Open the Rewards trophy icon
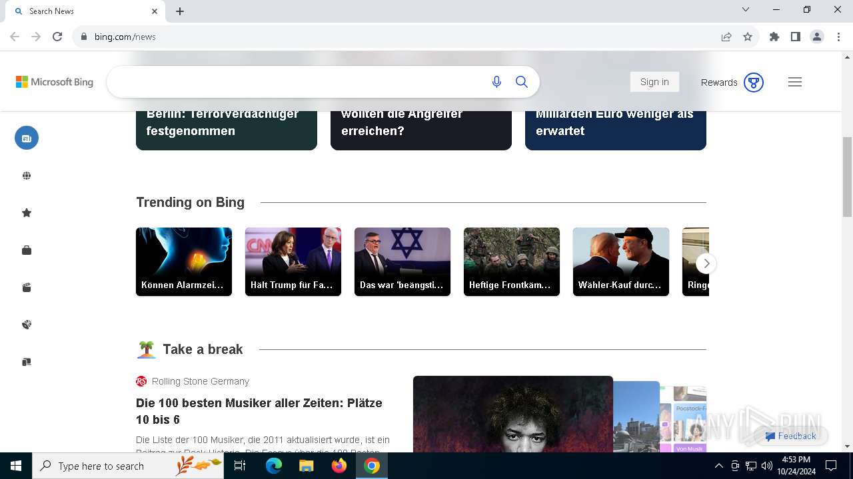Viewport: 853px width, 479px height. click(754, 82)
